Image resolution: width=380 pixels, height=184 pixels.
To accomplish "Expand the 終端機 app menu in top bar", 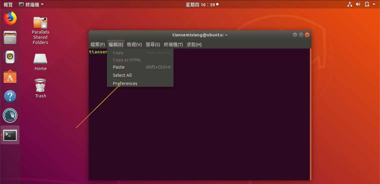I will tap(32, 5).
